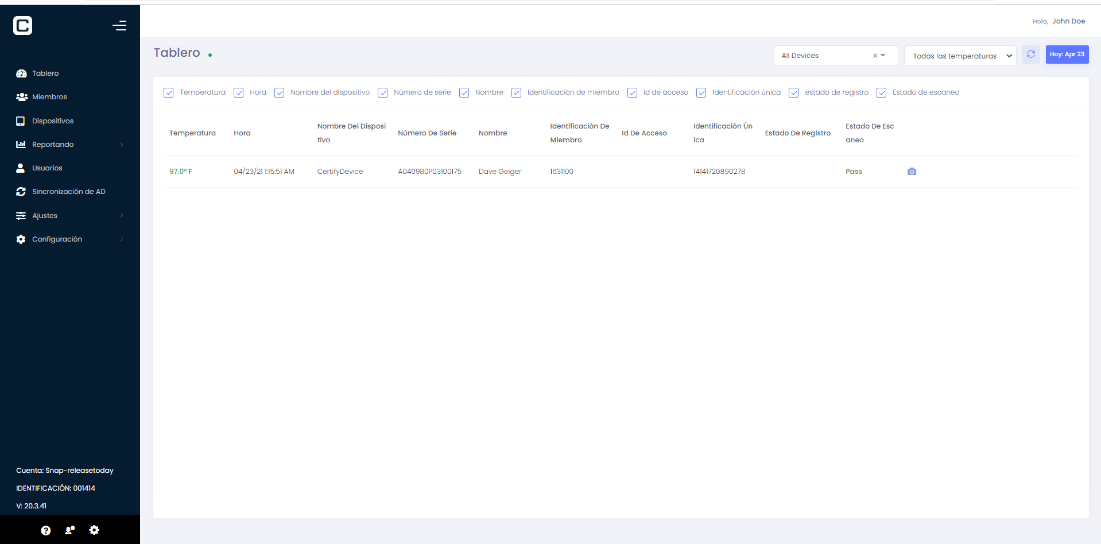
Task: Click the member ID 1631100
Action: (561, 172)
